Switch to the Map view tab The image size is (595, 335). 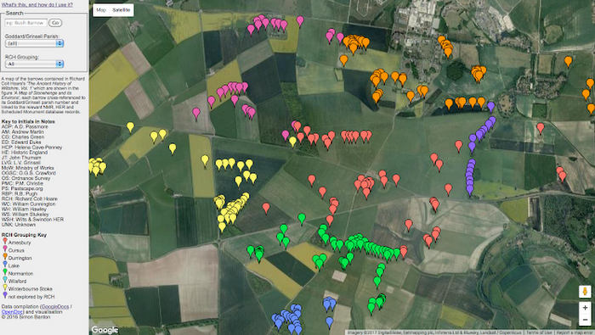(x=101, y=10)
